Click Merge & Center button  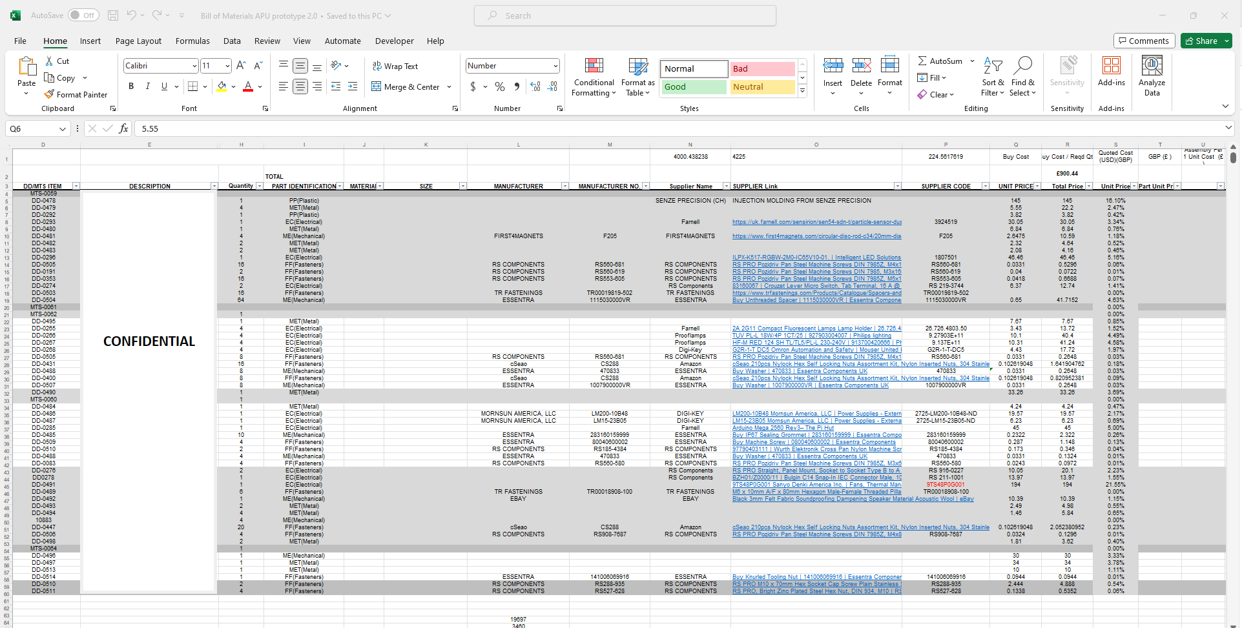click(x=406, y=86)
